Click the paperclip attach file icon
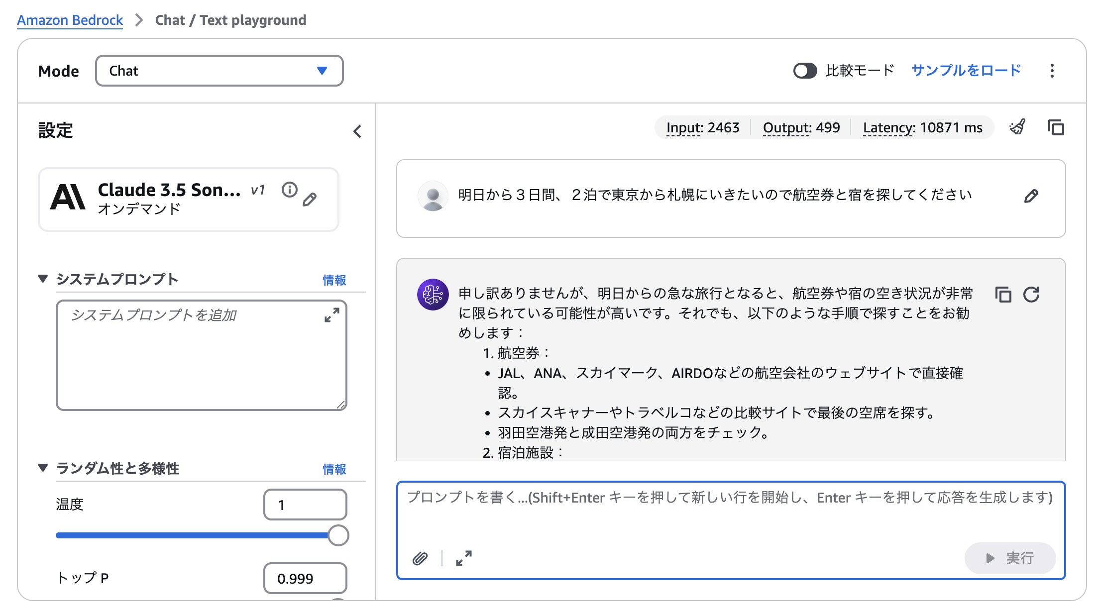Image resolution: width=1097 pixels, height=615 pixels. pyautogui.click(x=420, y=559)
